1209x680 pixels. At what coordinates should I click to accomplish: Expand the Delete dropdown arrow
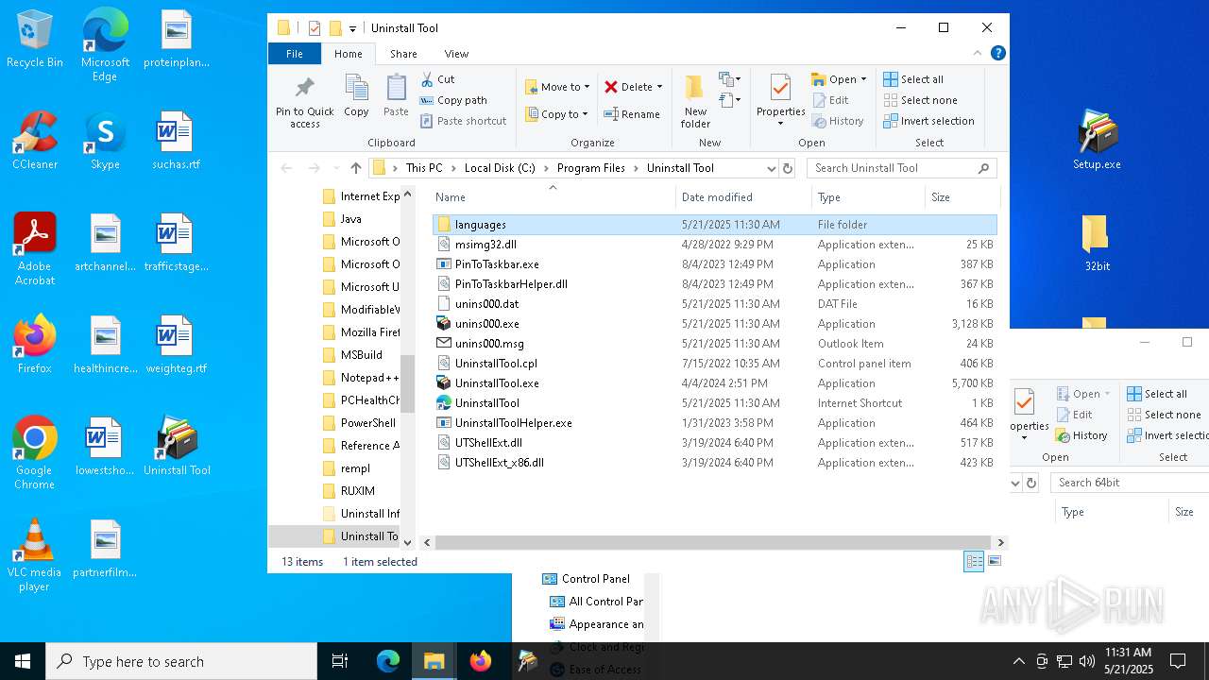[659, 87]
